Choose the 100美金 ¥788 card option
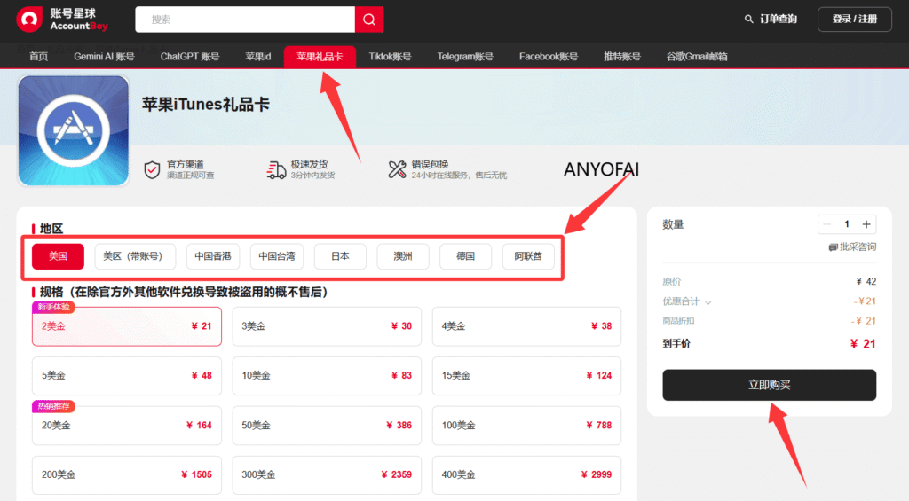The width and height of the screenshot is (909, 501). click(x=526, y=425)
